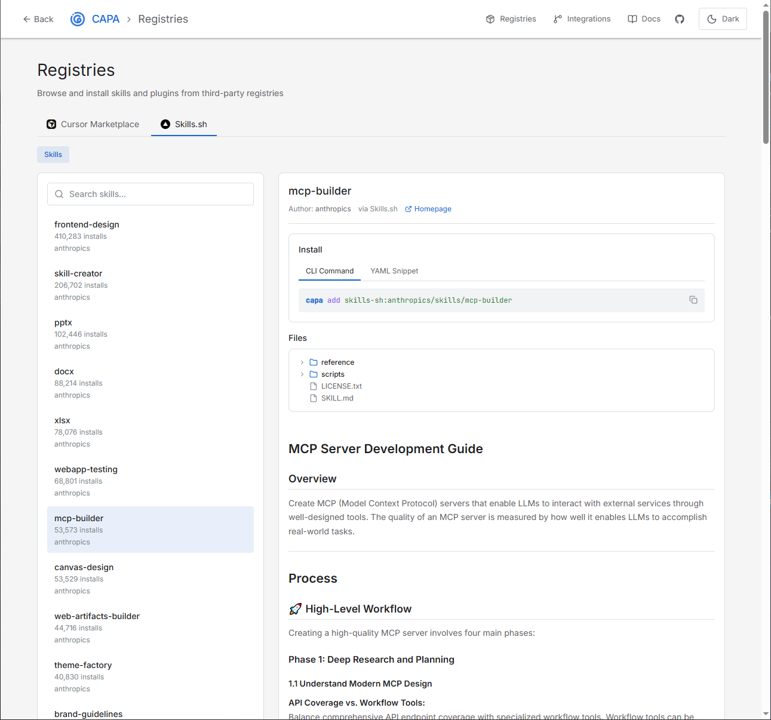Screen dimensions: 771x720
Task: Select the canvas-design skill
Action: click(x=150, y=579)
